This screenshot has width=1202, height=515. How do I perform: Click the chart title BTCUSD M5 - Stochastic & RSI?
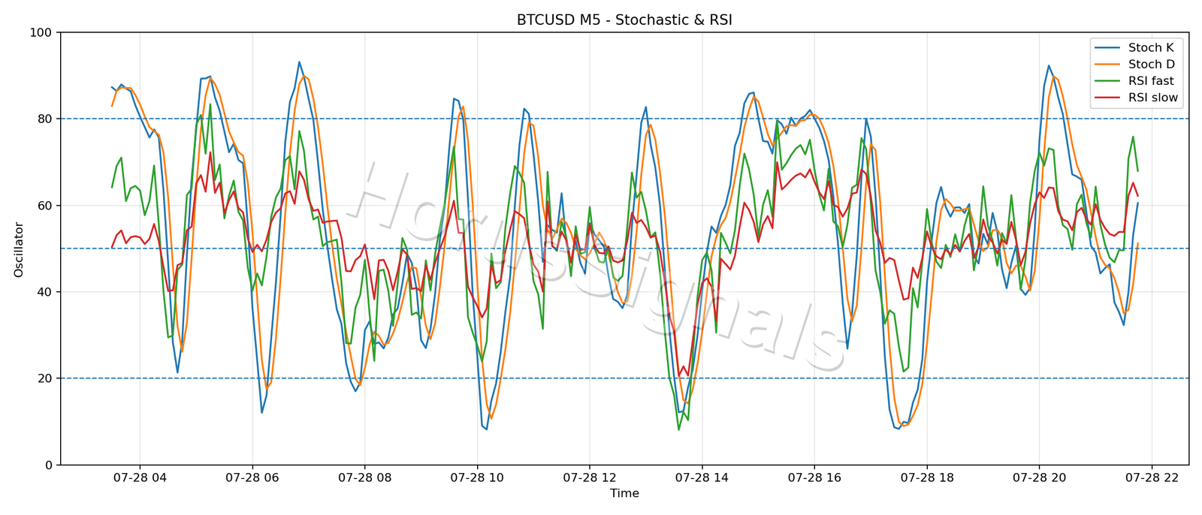point(624,20)
